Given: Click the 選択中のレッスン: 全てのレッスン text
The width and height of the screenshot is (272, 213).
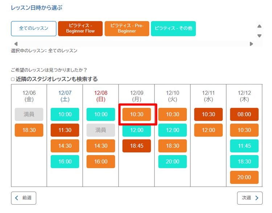Looking at the screenshot, I should 44,51.
